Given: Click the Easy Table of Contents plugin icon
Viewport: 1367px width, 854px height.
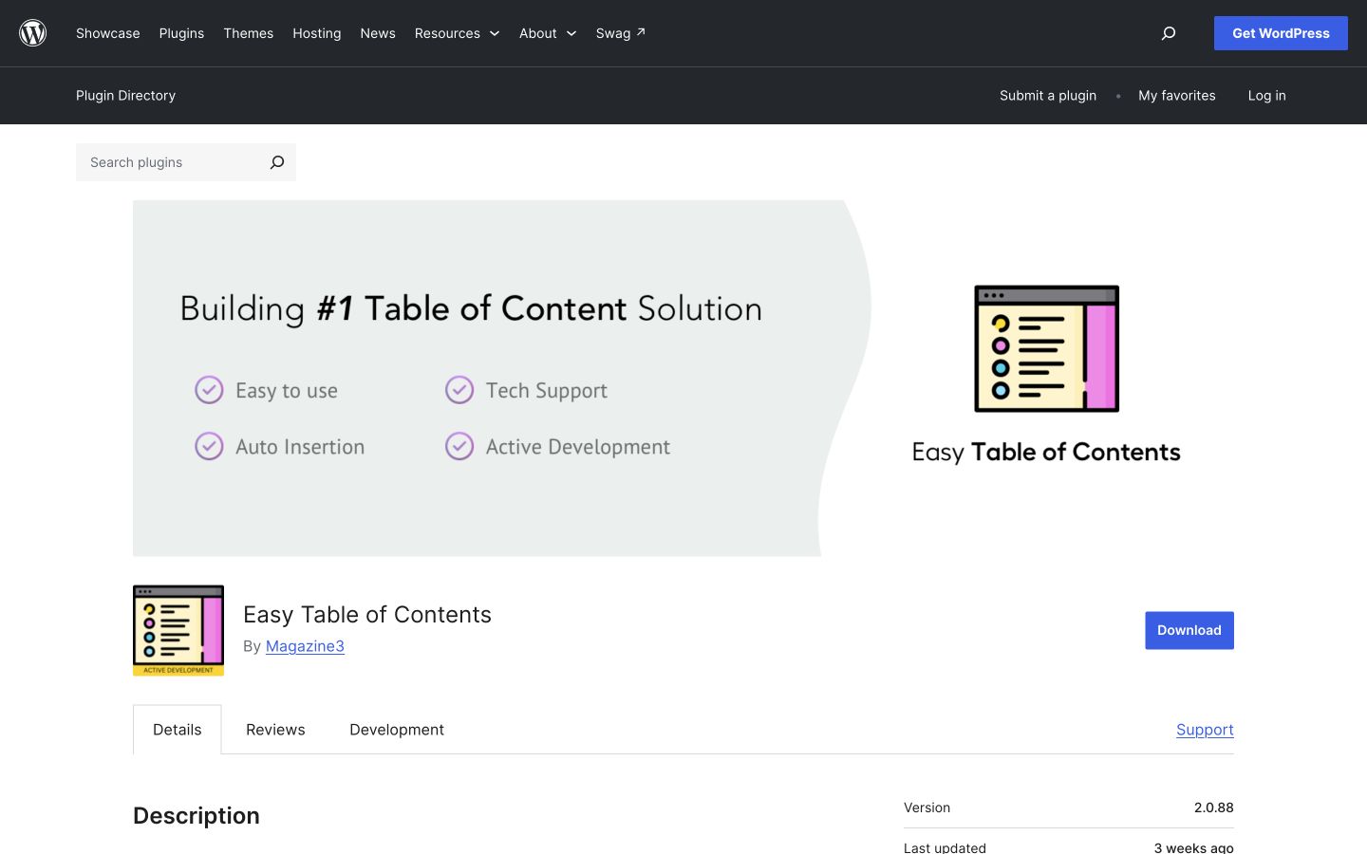Looking at the screenshot, I should point(178,630).
